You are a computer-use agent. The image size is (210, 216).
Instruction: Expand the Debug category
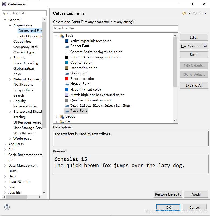click(x=56, y=116)
